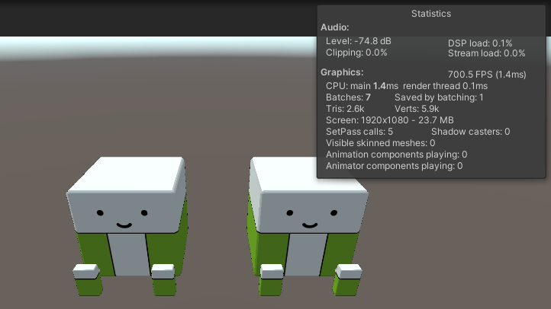Click the Saved by batching: 1 value
Viewport: 551px width, 309px height.
(439, 97)
